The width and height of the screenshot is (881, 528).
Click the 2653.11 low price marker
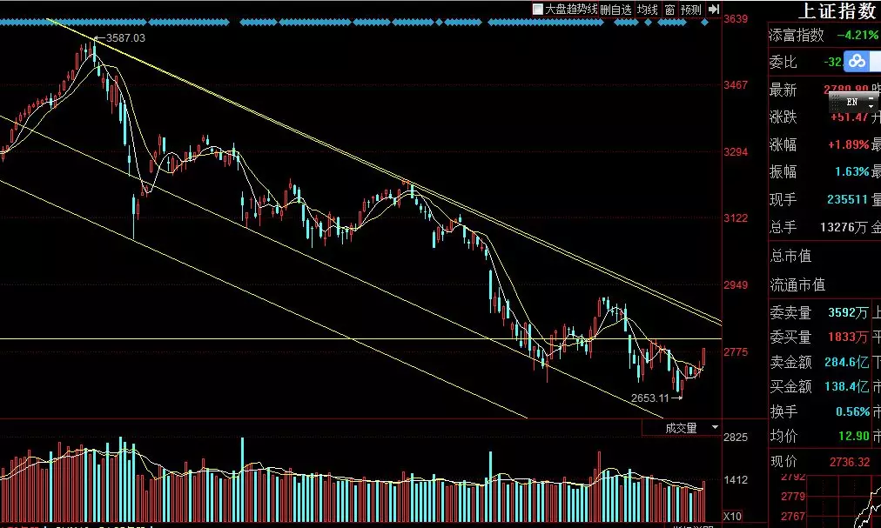pyautogui.click(x=650, y=398)
